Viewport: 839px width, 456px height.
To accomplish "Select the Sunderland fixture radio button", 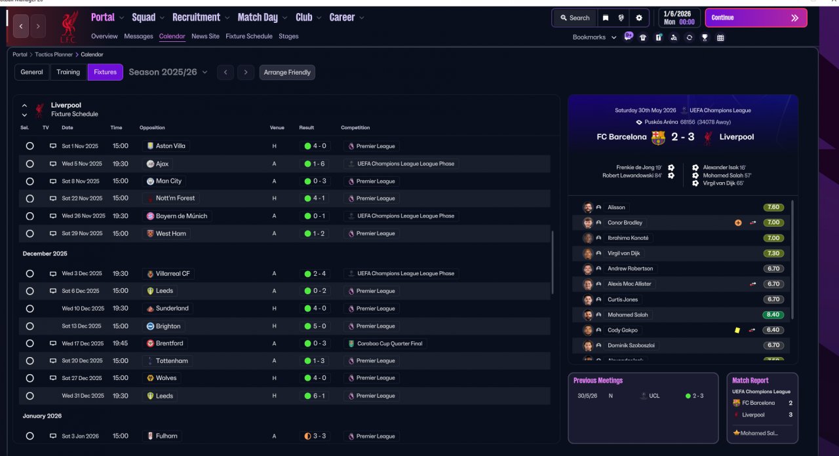I will 29,309.
